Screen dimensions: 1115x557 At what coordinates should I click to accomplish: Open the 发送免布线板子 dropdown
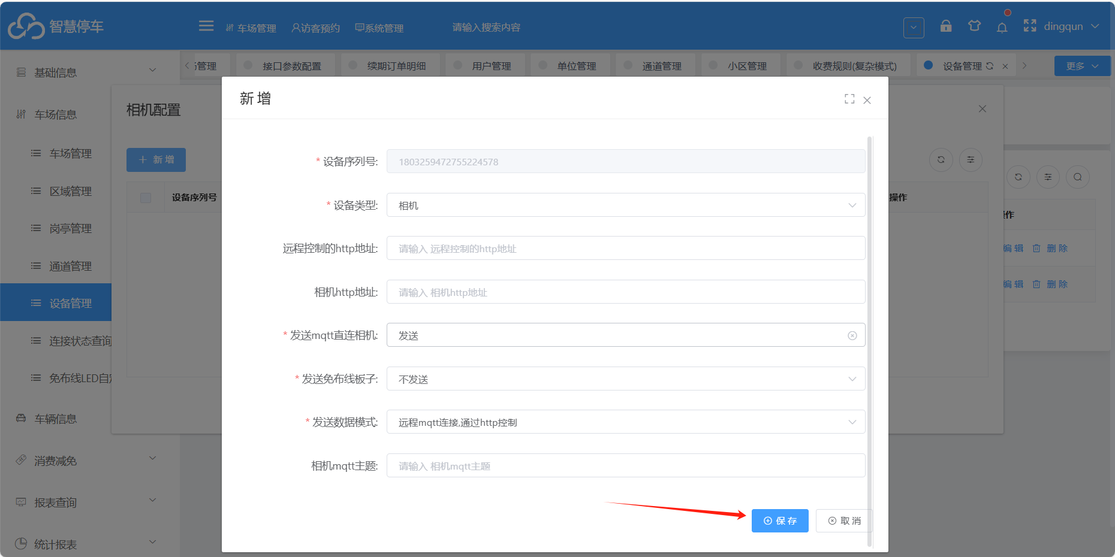[x=626, y=379]
